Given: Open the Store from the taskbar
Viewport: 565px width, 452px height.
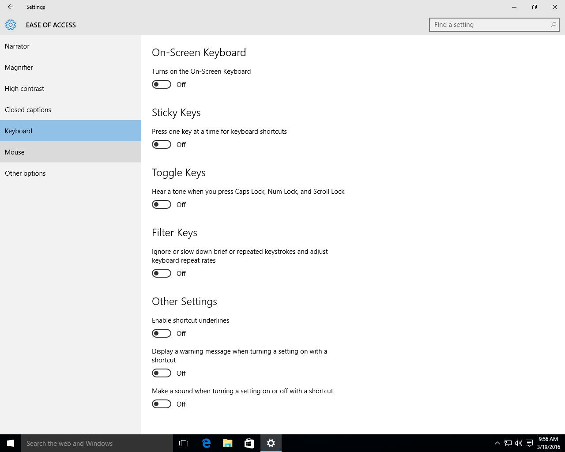Looking at the screenshot, I should pyautogui.click(x=249, y=443).
